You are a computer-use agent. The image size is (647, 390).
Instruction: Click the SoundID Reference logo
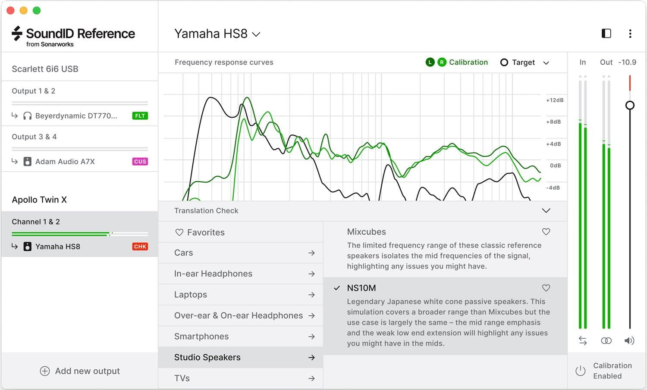(73, 36)
